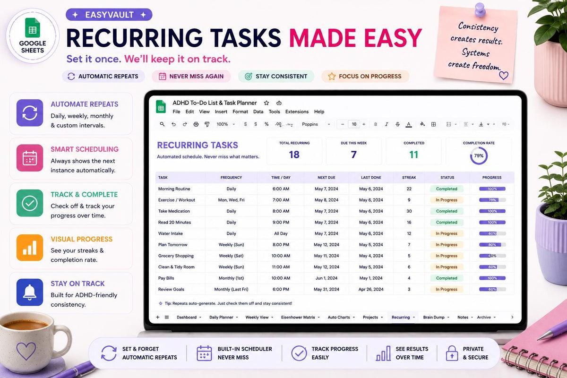The height and width of the screenshot is (378, 567).
Task: Star the ADHD To-Do List document
Action: (266, 103)
